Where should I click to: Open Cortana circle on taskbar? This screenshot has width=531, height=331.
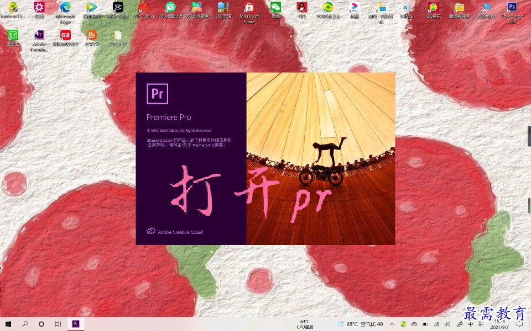coord(41,324)
